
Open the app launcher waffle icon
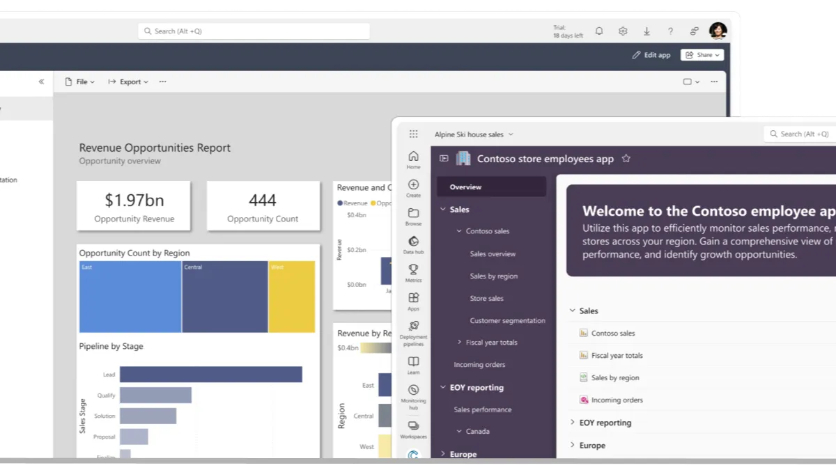tap(413, 134)
